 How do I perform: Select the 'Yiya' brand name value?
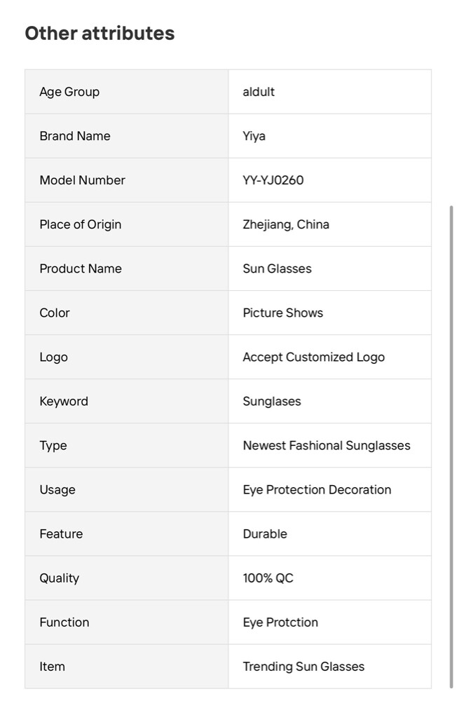(x=254, y=136)
